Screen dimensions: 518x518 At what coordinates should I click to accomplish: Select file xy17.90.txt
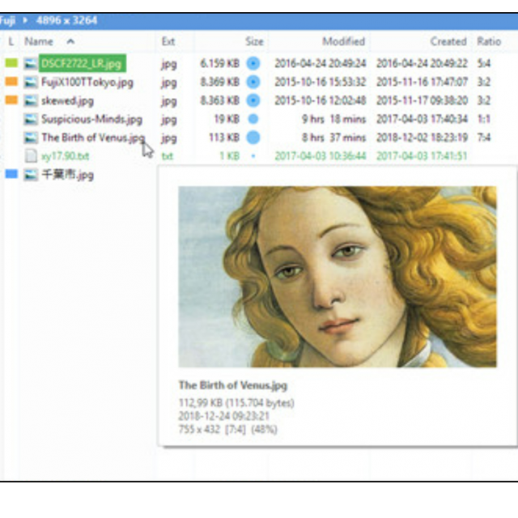[x=65, y=156]
